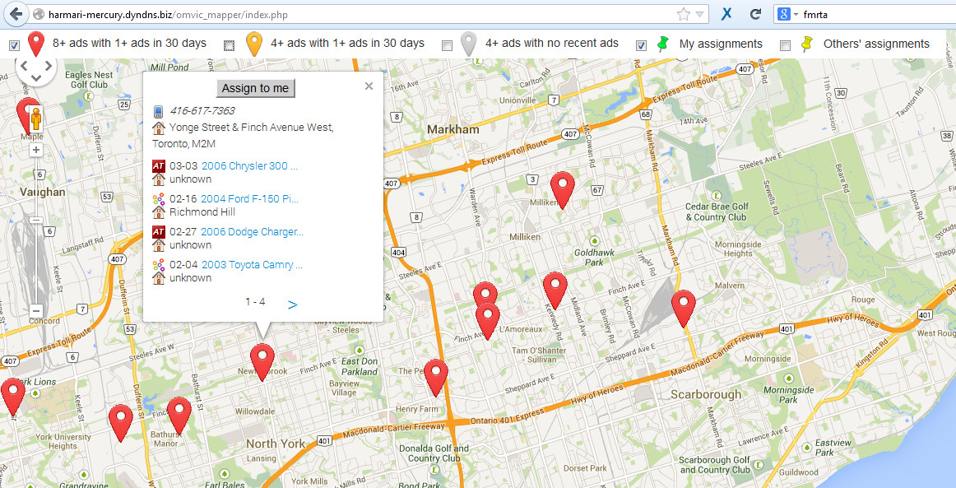Click the house icon beside Yonge Street address
The image size is (956, 488).
tap(159, 128)
